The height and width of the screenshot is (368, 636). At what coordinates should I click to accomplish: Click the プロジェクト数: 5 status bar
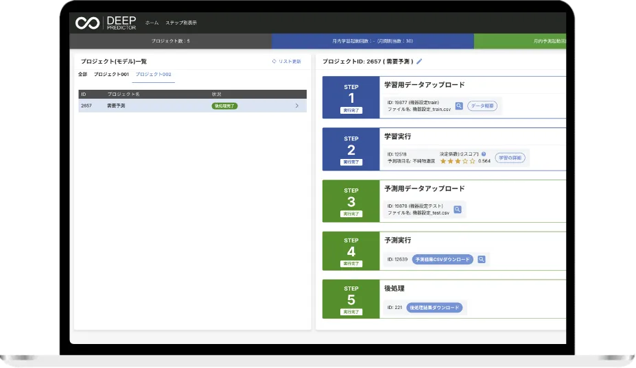pos(170,41)
